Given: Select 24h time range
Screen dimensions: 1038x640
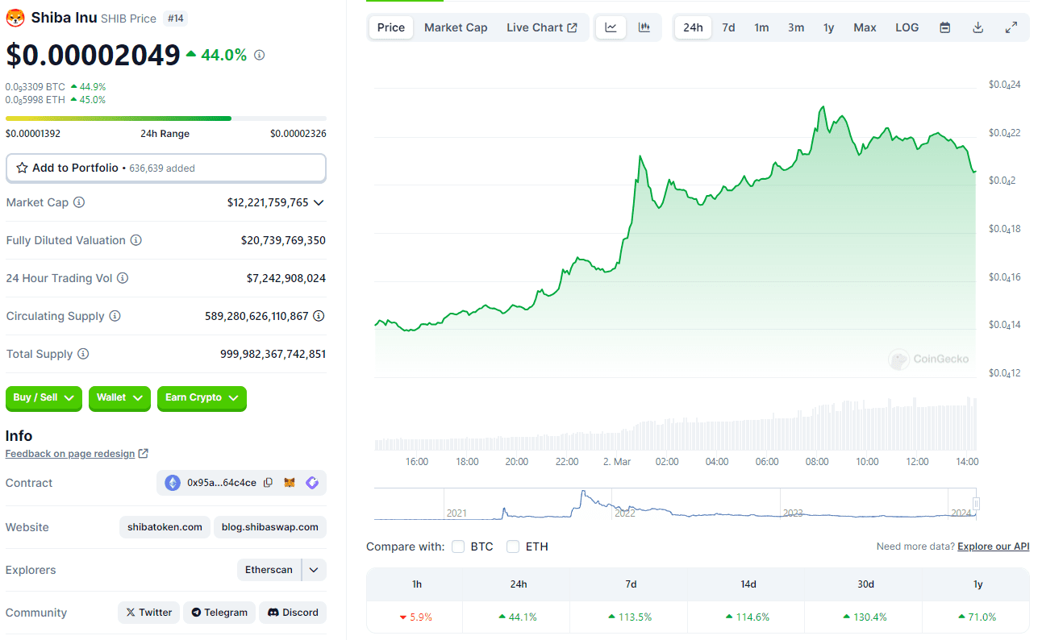Looking at the screenshot, I should point(693,27).
